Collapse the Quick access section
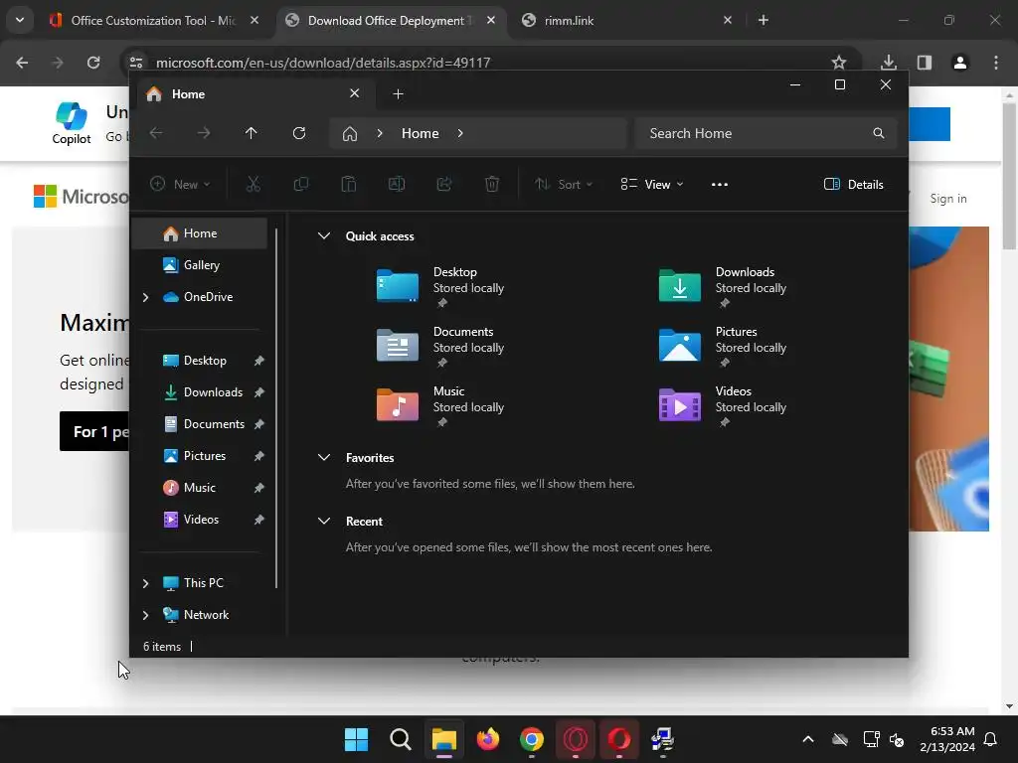 click(x=324, y=236)
